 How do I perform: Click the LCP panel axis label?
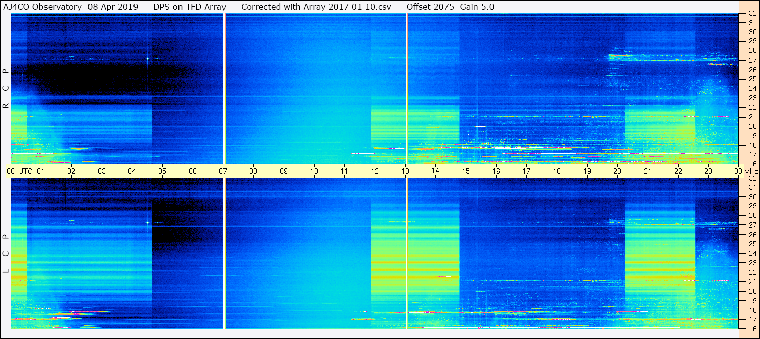[x=6, y=254]
